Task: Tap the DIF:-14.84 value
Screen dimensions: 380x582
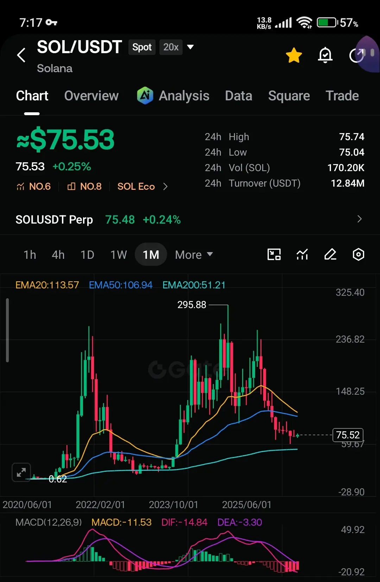Action: click(184, 522)
